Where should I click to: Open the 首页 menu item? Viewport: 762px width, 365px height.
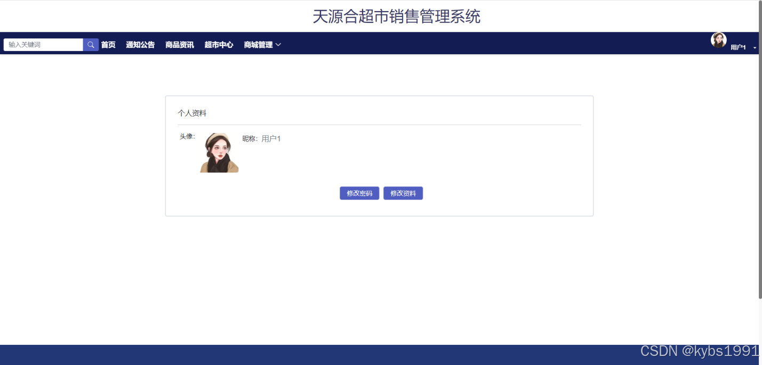108,45
